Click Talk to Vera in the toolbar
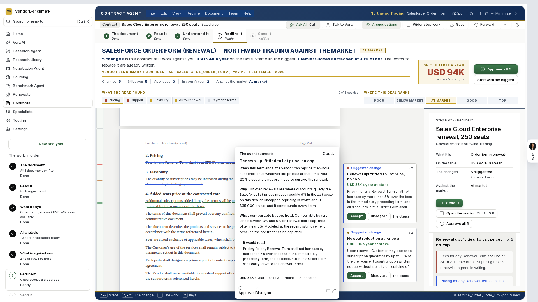The image size is (538, 302). coord(339,25)
